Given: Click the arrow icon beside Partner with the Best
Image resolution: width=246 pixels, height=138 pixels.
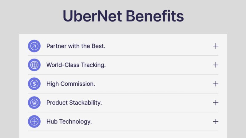Looking at the screenshot, I should point(34,46).
